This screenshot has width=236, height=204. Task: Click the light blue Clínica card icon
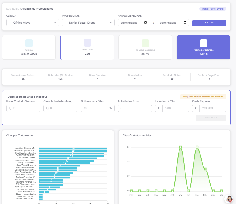tap(29, 43)
